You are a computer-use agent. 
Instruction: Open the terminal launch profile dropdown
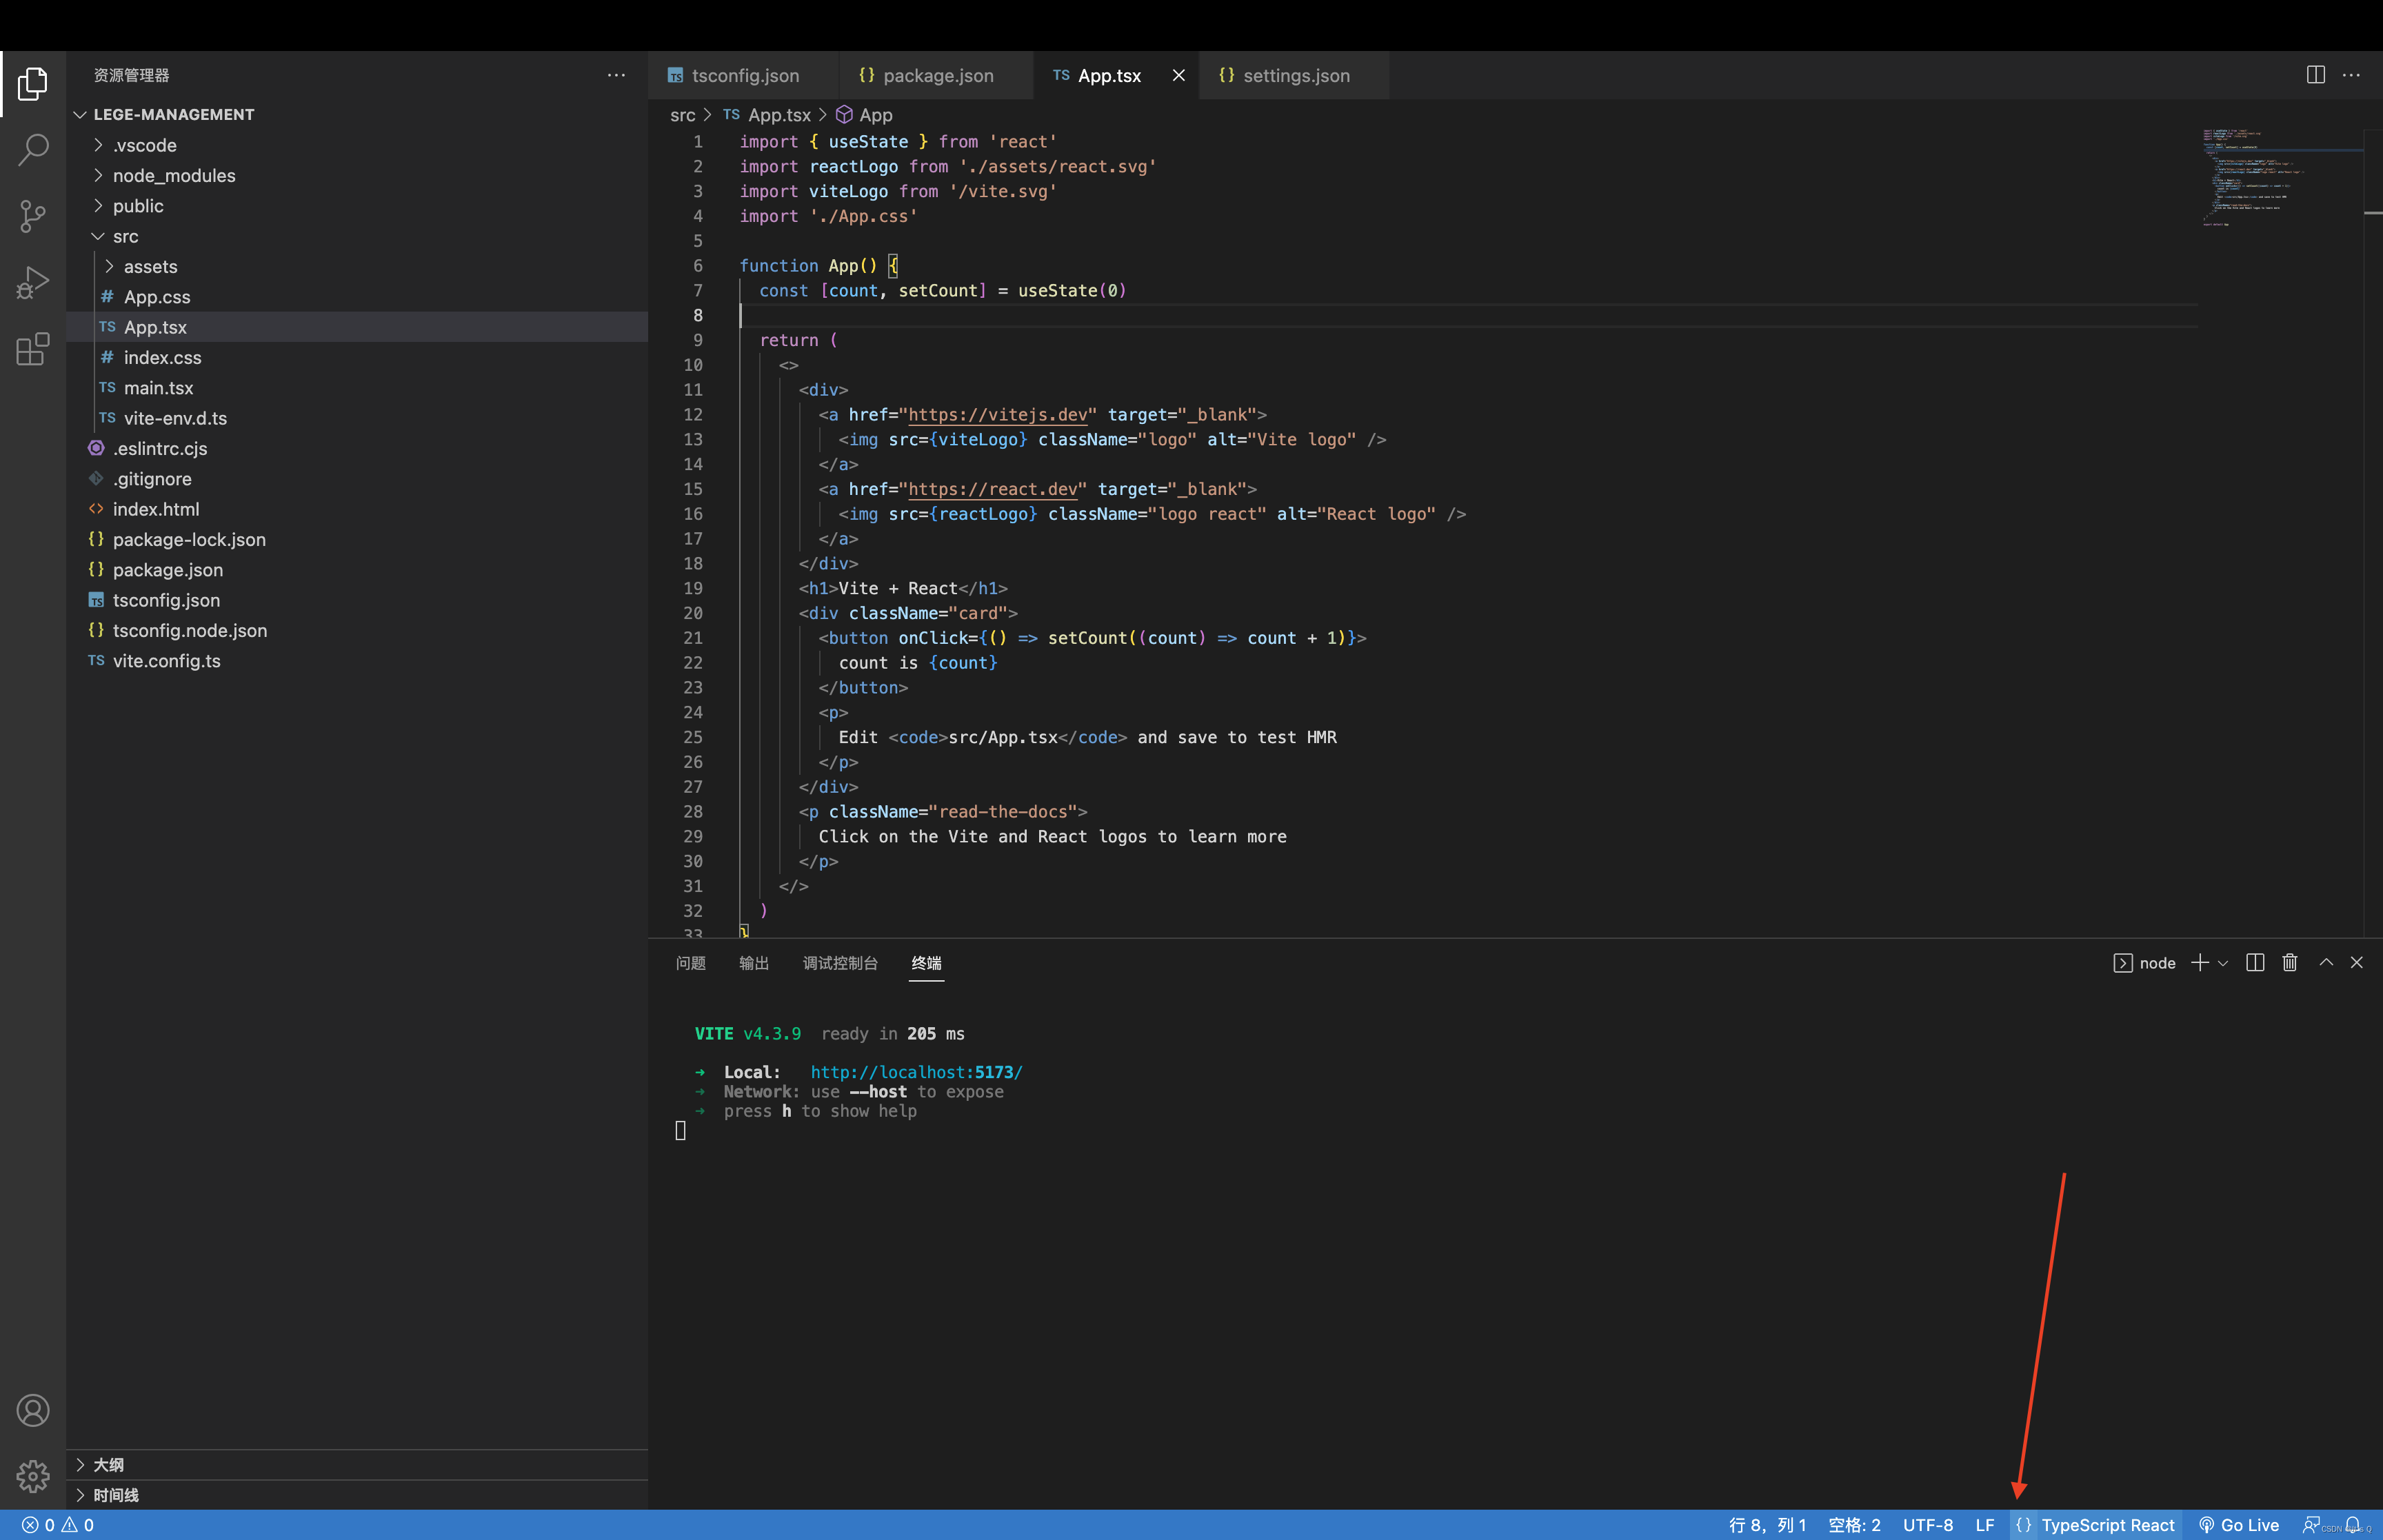[x=2223, y=963]
